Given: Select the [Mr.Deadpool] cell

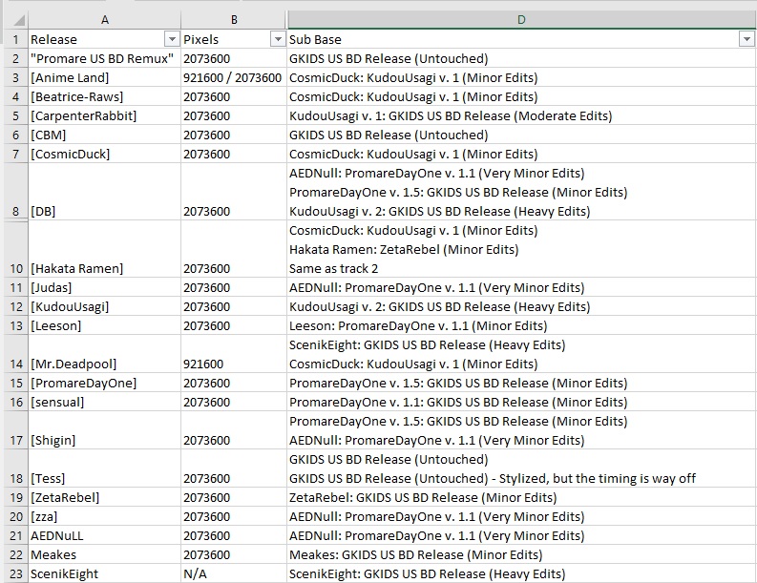Looking at the screenshot, I should coord(104,354).
